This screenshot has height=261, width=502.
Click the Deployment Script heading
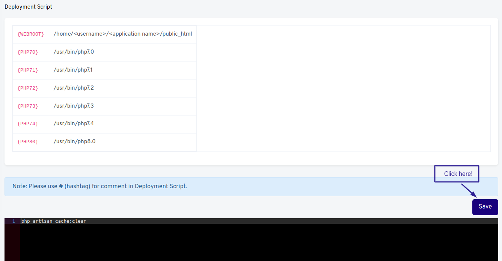[x=28, y=7]
